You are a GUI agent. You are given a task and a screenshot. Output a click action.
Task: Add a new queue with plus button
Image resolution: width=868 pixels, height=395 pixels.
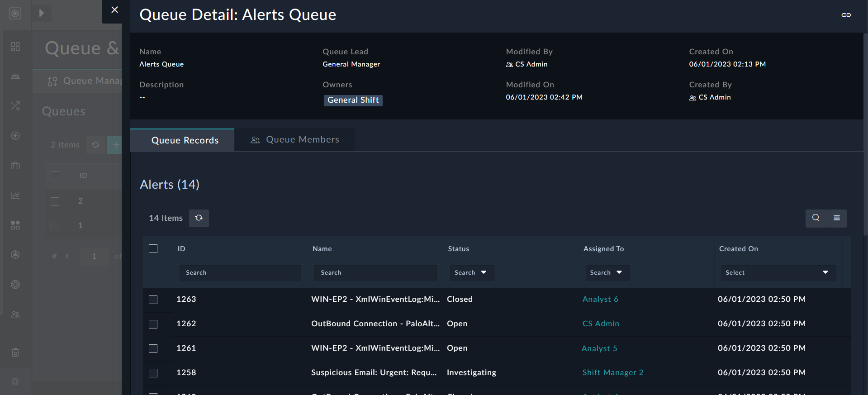pyautogui.click(x=115, y=145)
